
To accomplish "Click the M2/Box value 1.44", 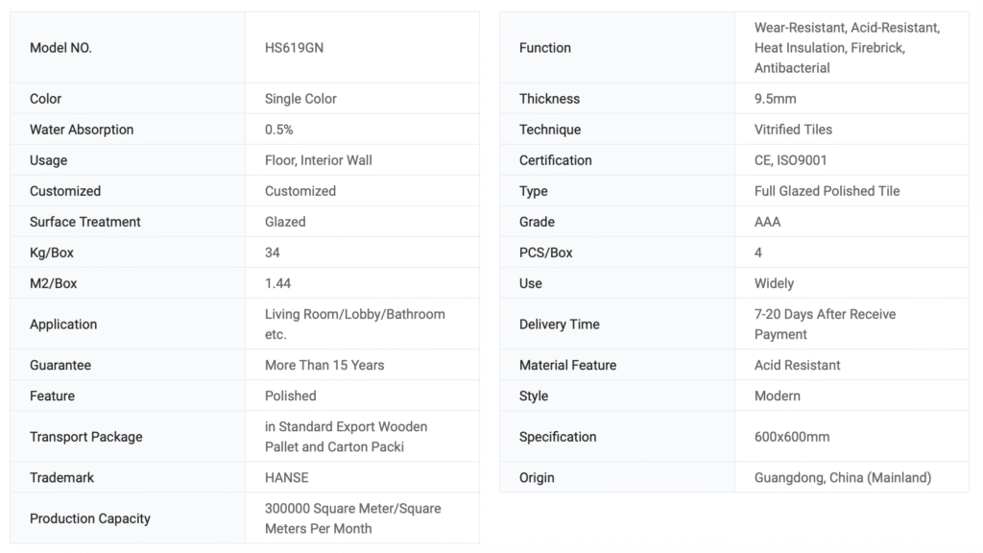I will (x=278, y=283).
